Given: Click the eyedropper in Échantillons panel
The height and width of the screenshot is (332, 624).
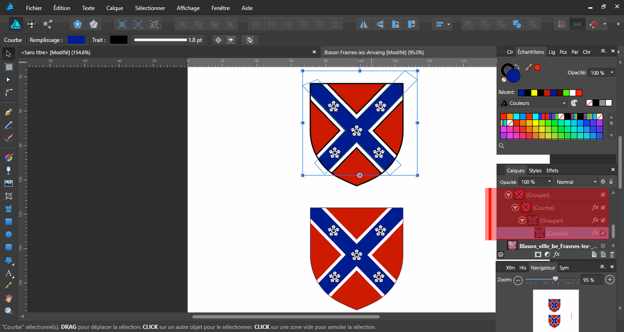Looking at the screenshot, I should (x=528, y=67).
